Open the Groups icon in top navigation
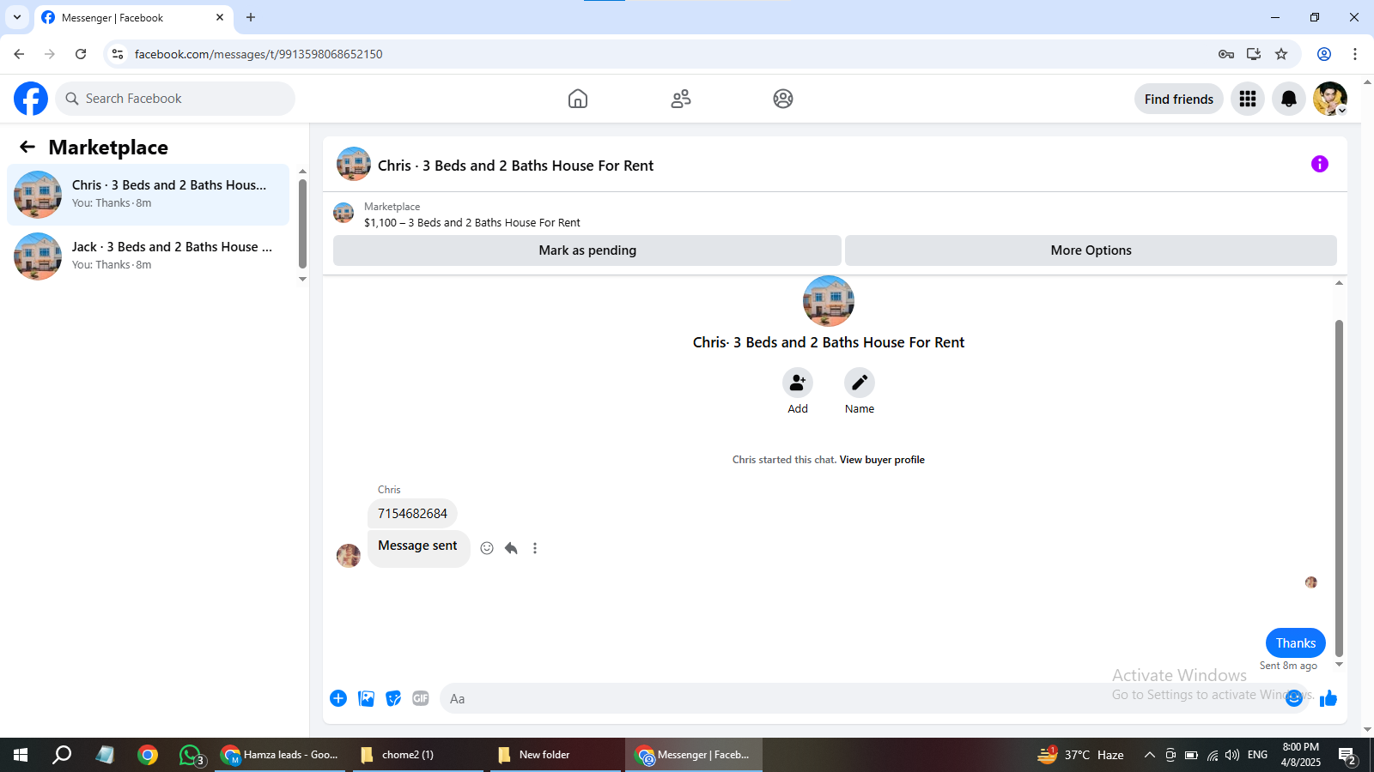This screenshot has height=772, width=1374. tap(783, 99)
